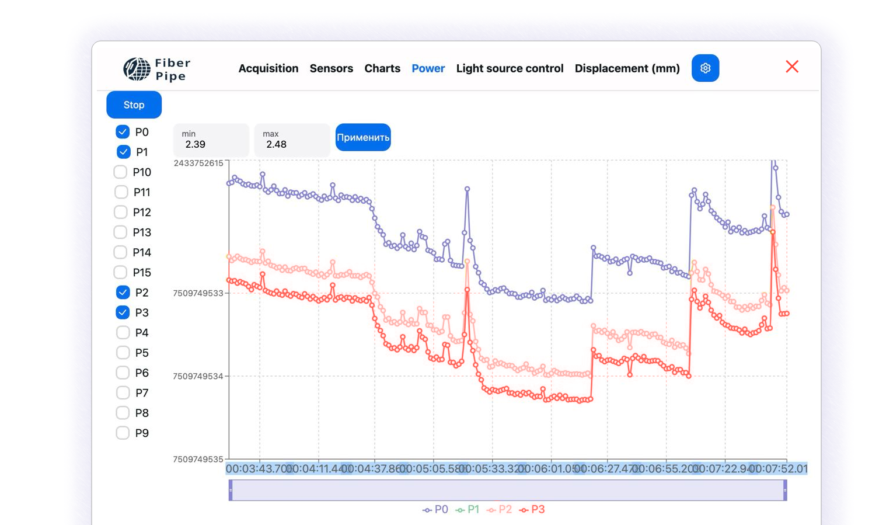The width and height of the screenshot is (872, 525).
Task: Switch to the Acquisition tab
Action: pos(268,68)
